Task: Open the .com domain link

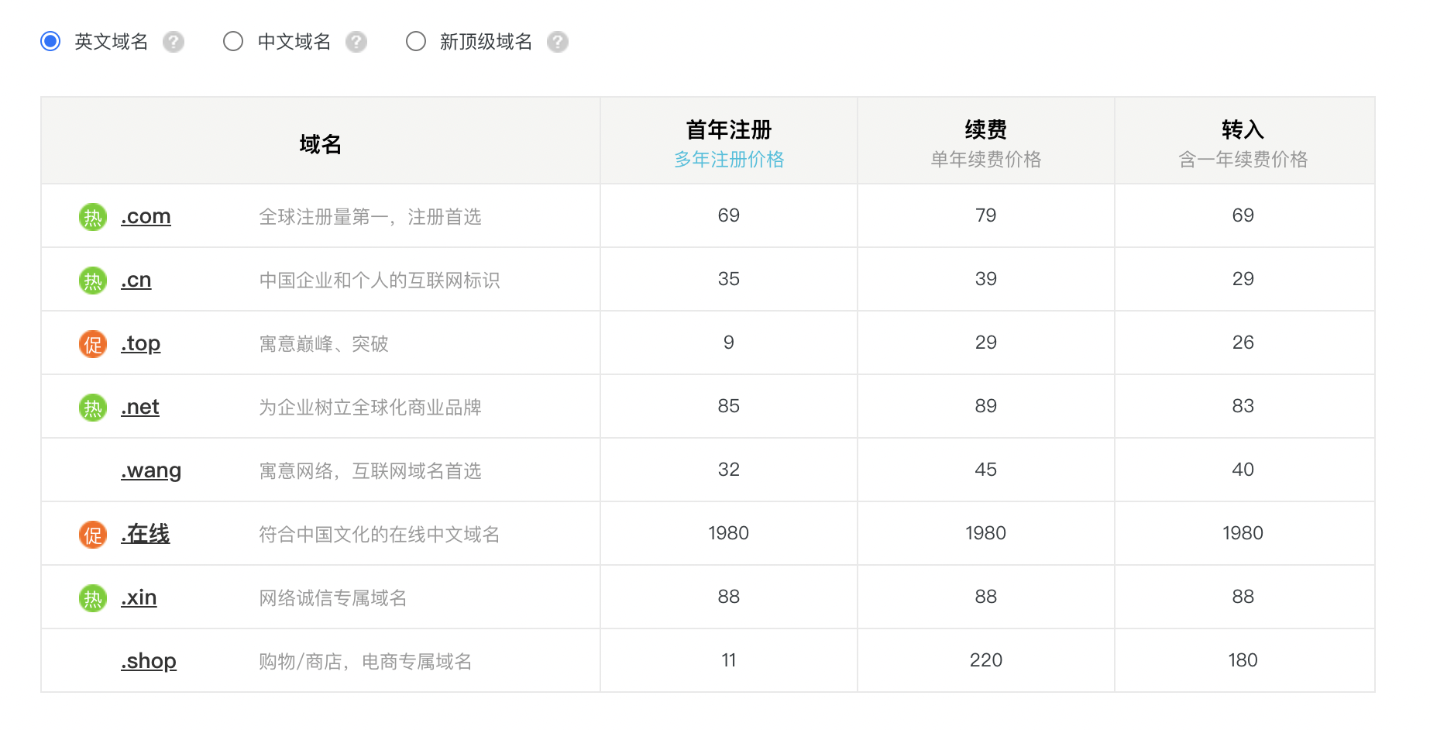Action: 146,216
